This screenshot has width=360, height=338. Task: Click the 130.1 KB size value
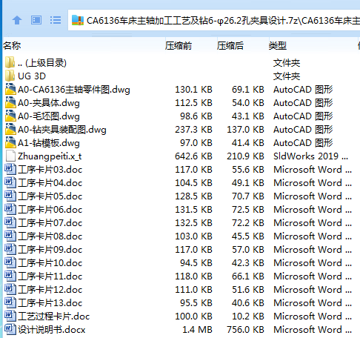click(193, 90)
